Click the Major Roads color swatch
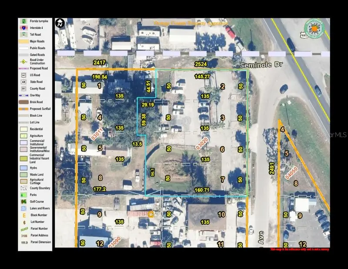Image resolution: width=348 pixels, height=269 pixels. (24, 41)
